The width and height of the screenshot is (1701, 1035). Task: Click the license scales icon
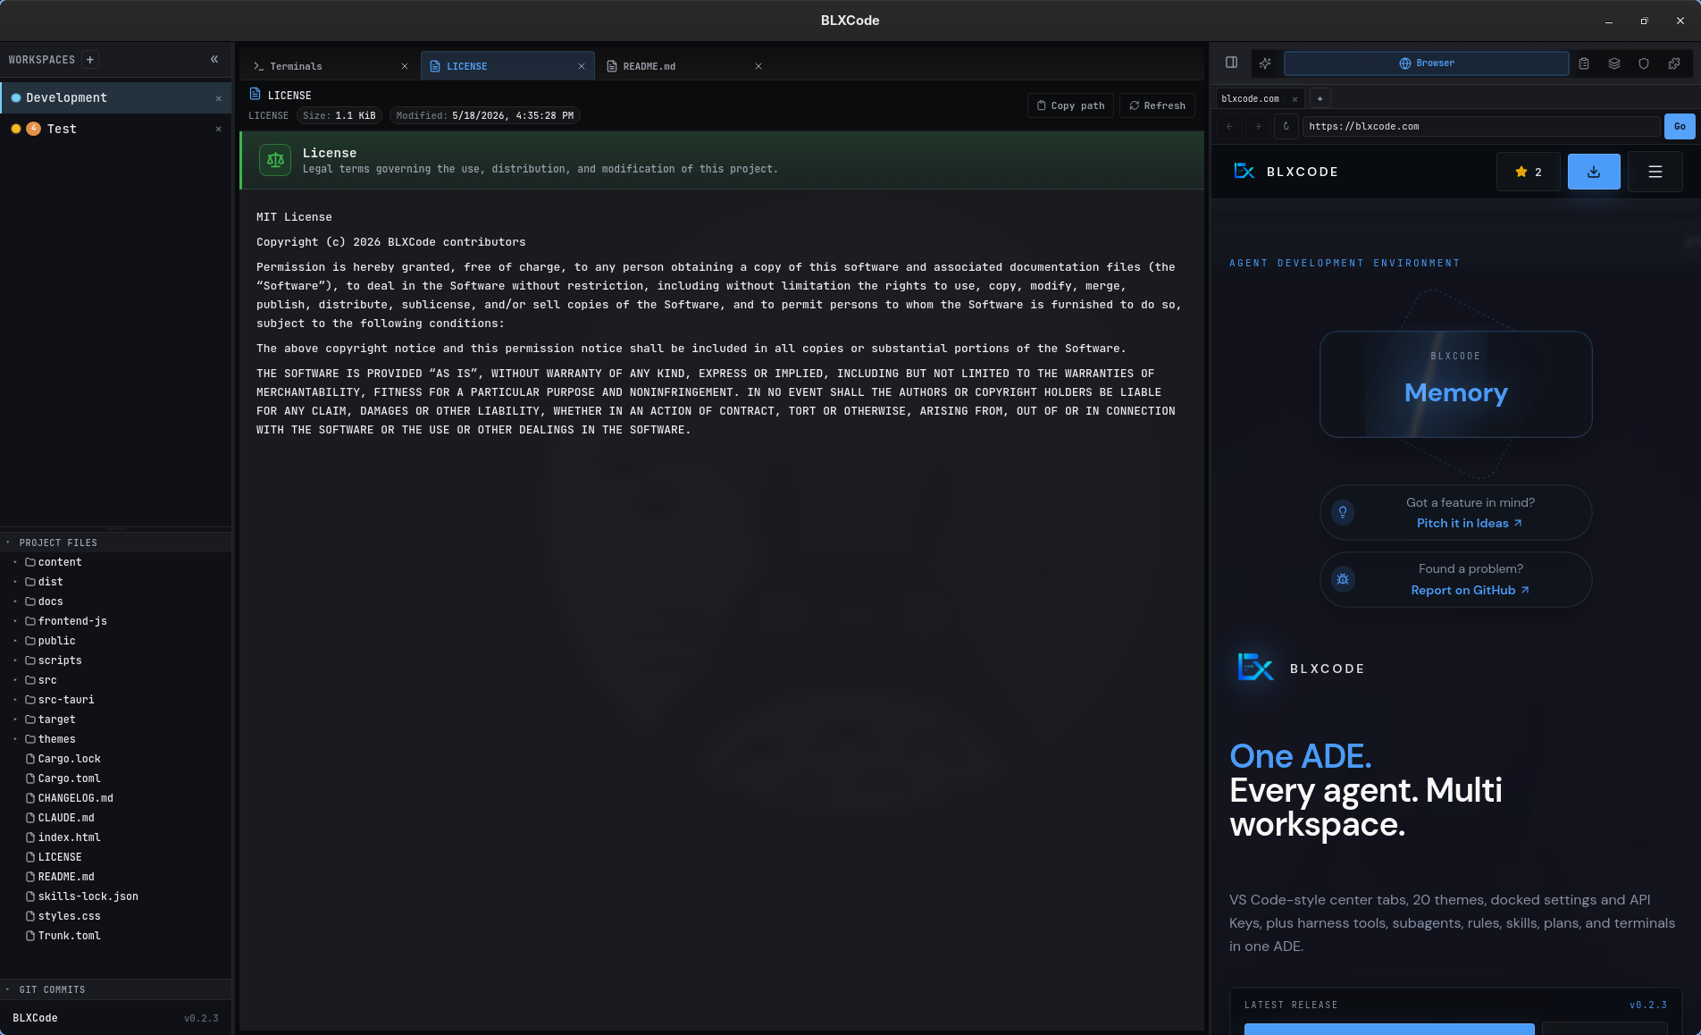pos(275,160)
